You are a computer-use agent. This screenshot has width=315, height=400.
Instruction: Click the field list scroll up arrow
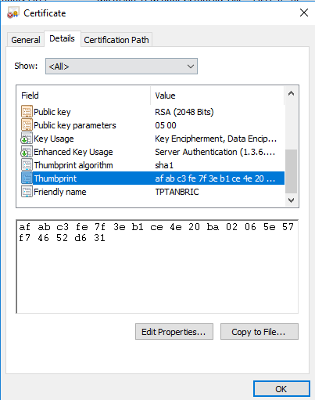(x=292, y=93)
